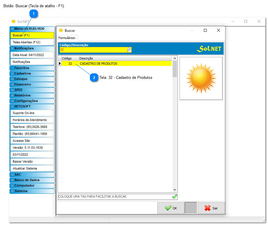Click Atualizar Sistema item

(32, 168)
